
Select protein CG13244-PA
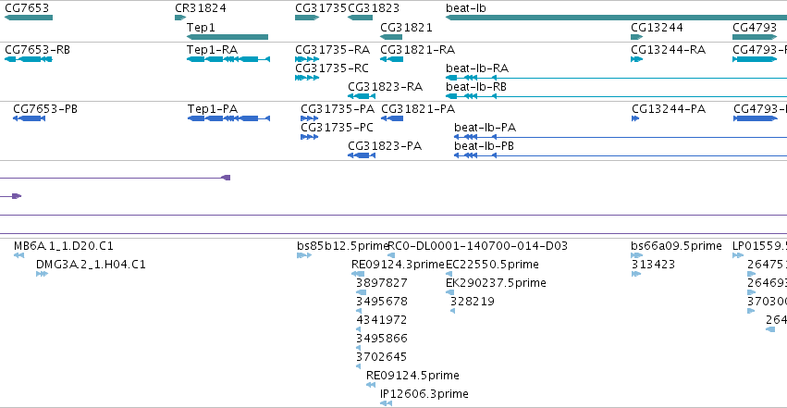pyautogui.click(x=669, y=109)
